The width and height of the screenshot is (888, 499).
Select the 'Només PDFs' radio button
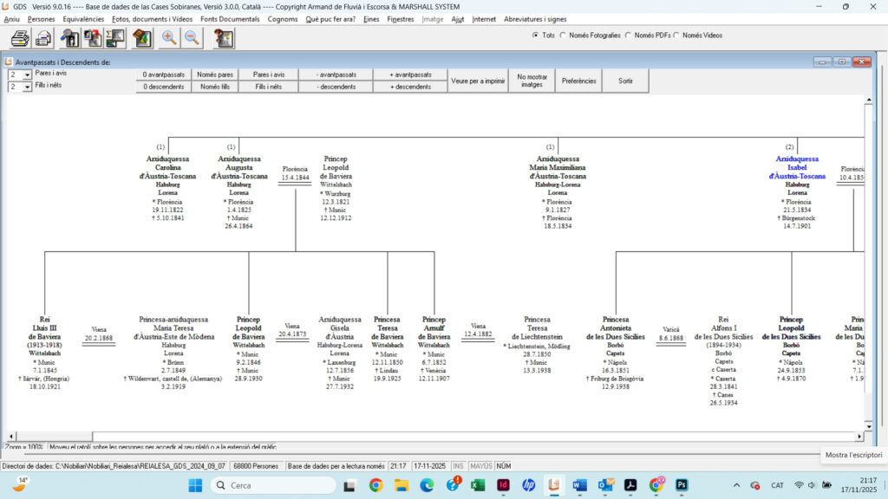pos(628,36)
